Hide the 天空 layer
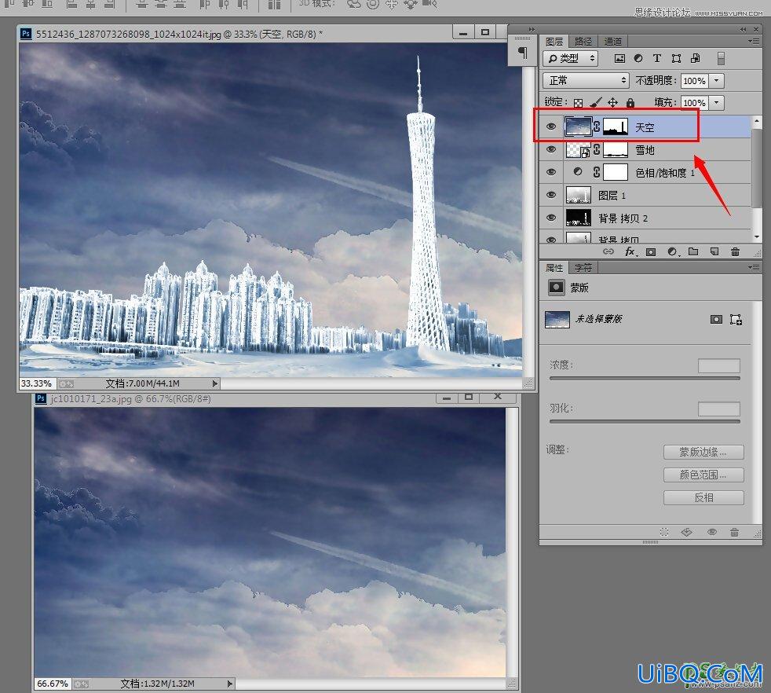Screen dimensions: 771x693 pos(551,127)
